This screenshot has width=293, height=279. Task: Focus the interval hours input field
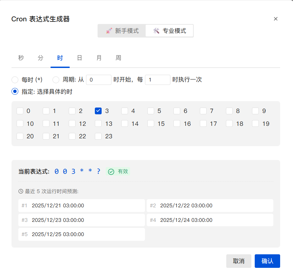tap(158, 80)
